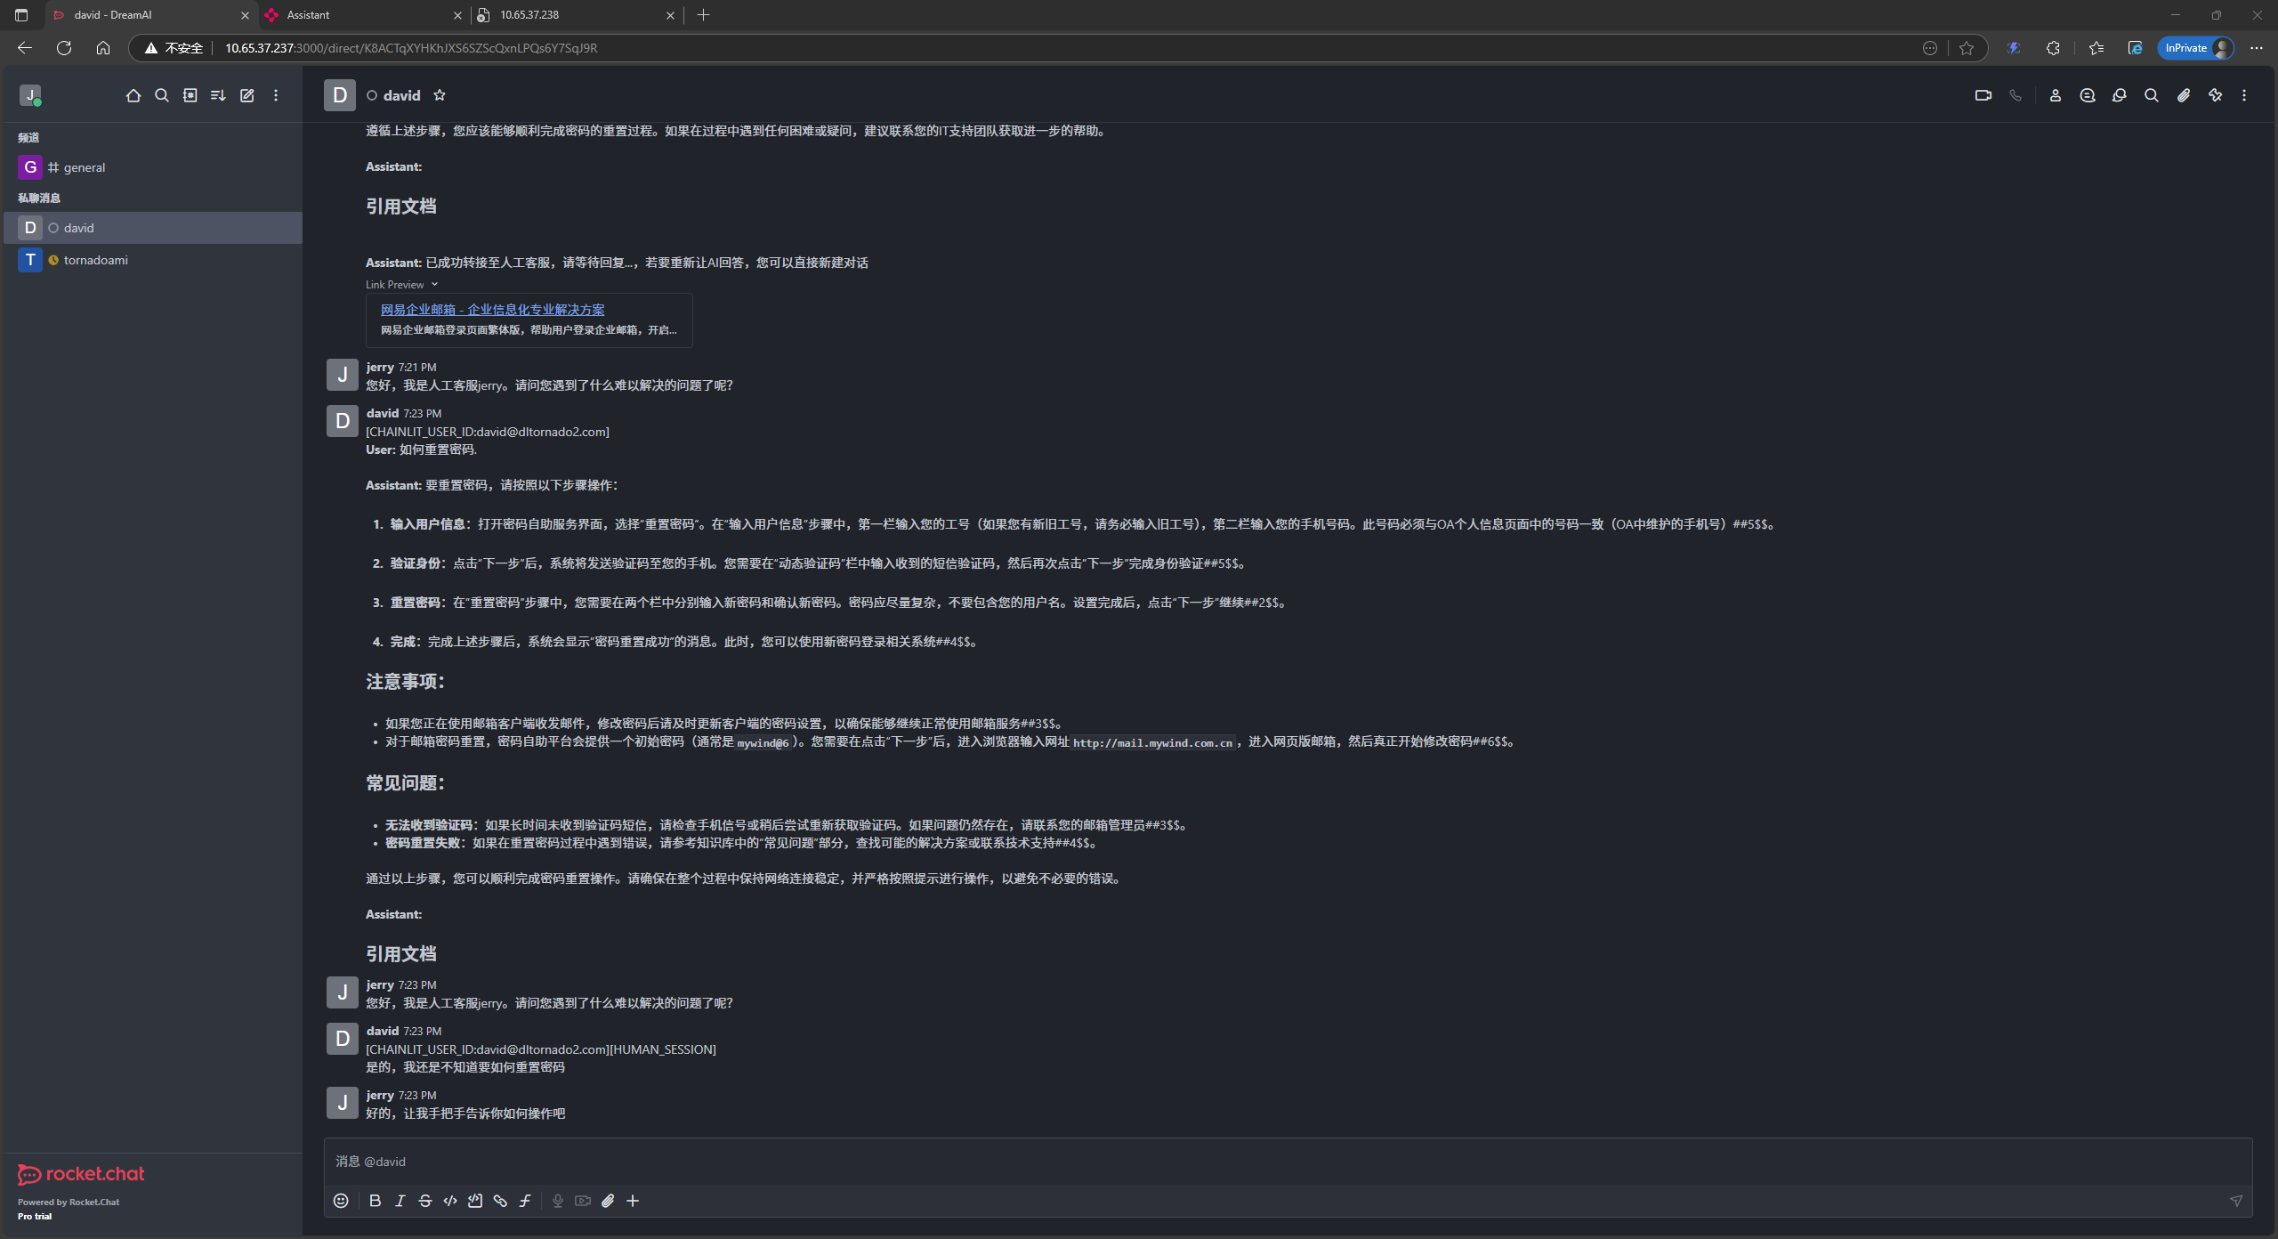Viewport: 2278px width, 1239px height.
Task: Open the 网易企业邮箱 preview link
Action: 492,310
